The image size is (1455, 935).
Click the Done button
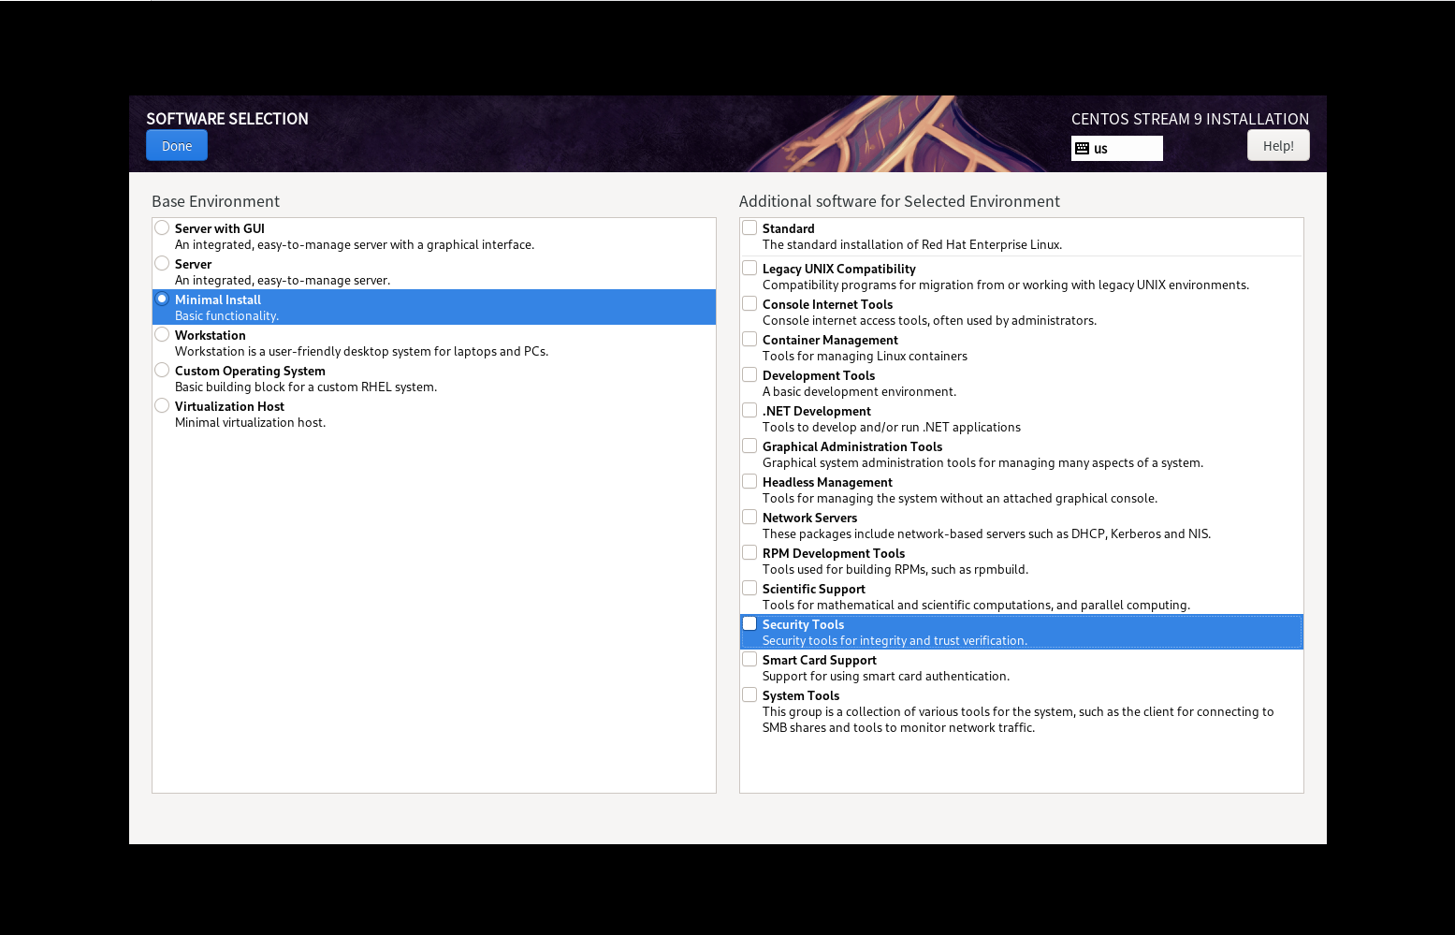click(x=177, y=145)
